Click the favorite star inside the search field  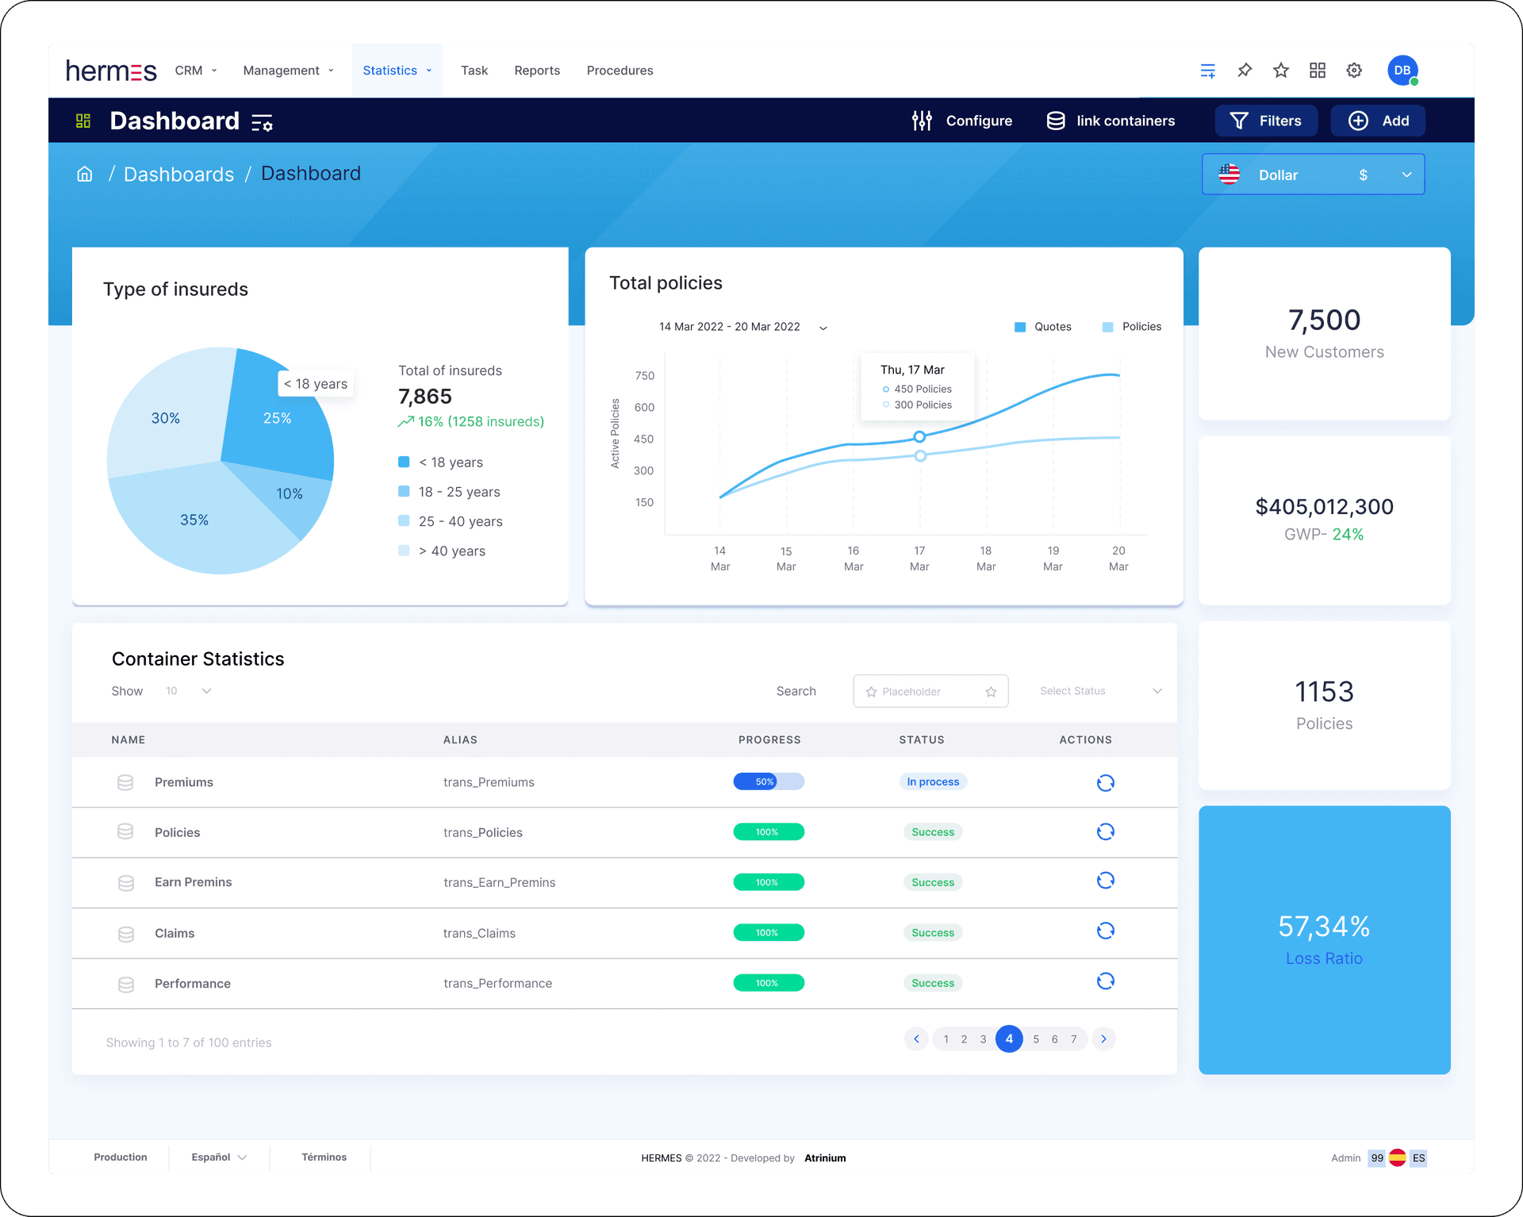point(990,691)
